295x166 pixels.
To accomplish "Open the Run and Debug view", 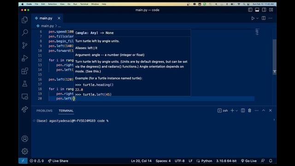I will [x=24, y=58].
